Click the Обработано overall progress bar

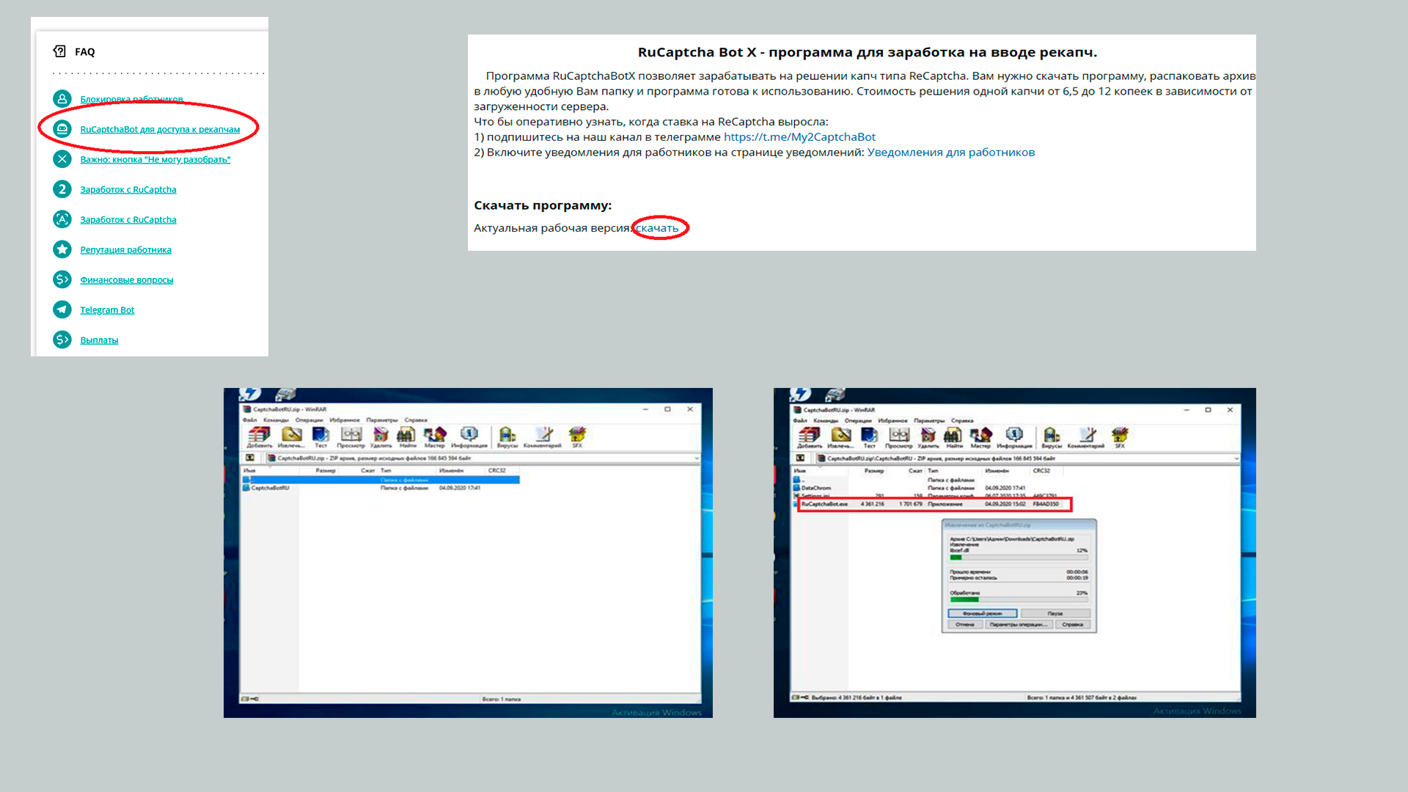[x=1018, y=600]
